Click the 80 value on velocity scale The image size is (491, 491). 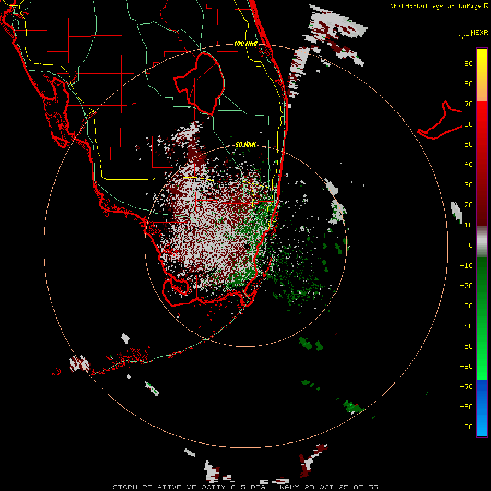(469, 83)
